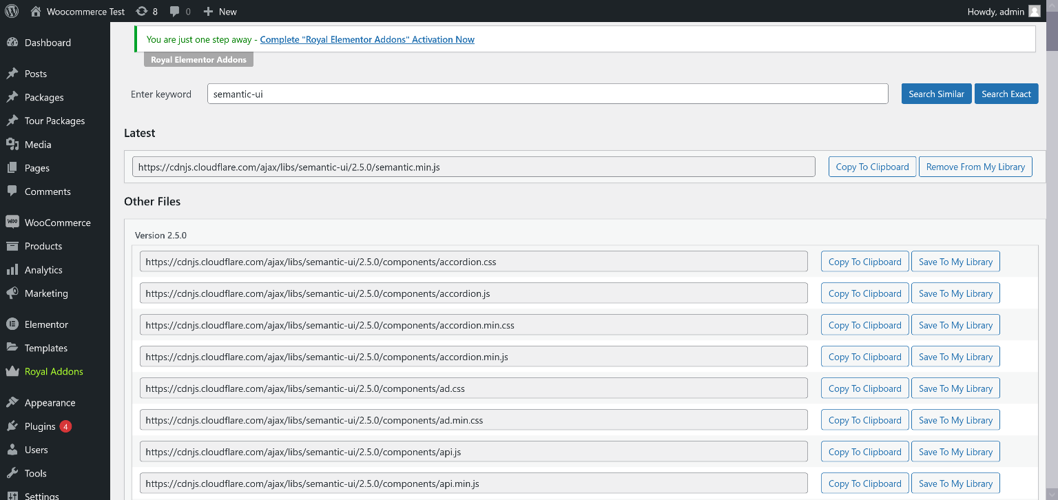
Task: Click the admin avatar icon
Action: coord(1035,11)
